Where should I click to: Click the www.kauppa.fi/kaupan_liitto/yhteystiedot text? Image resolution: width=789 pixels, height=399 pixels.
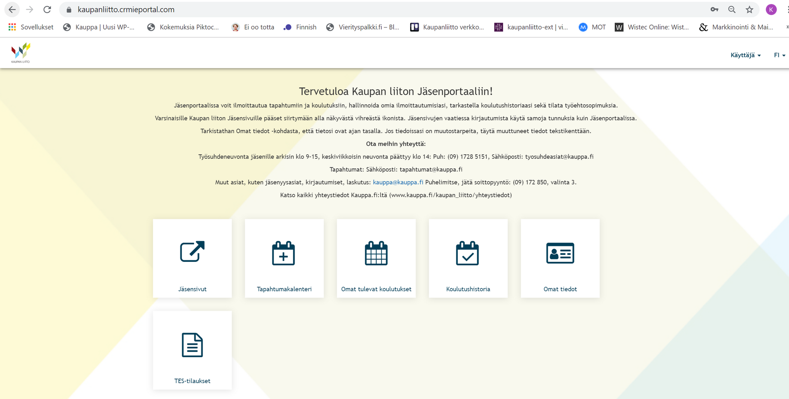click(450, 195)
